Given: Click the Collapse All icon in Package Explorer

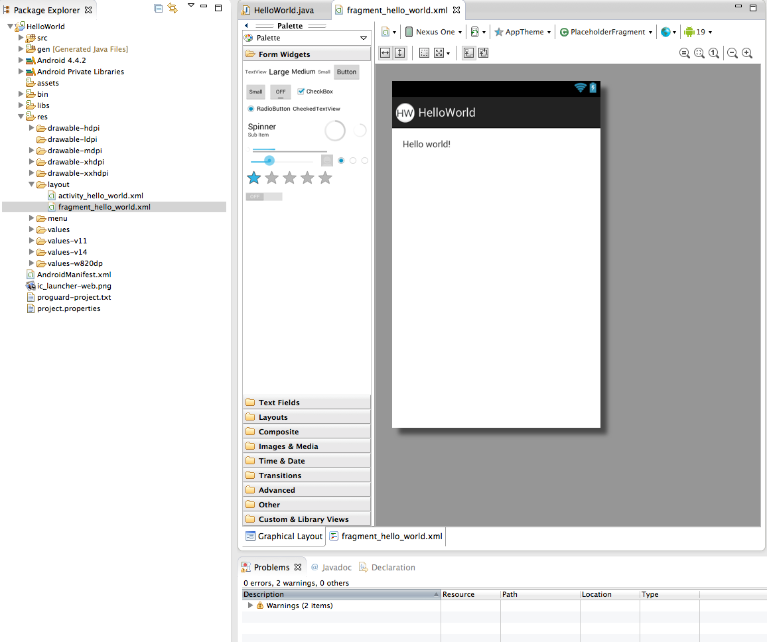Looking at the screenshot, I should (x=158, y=8).
